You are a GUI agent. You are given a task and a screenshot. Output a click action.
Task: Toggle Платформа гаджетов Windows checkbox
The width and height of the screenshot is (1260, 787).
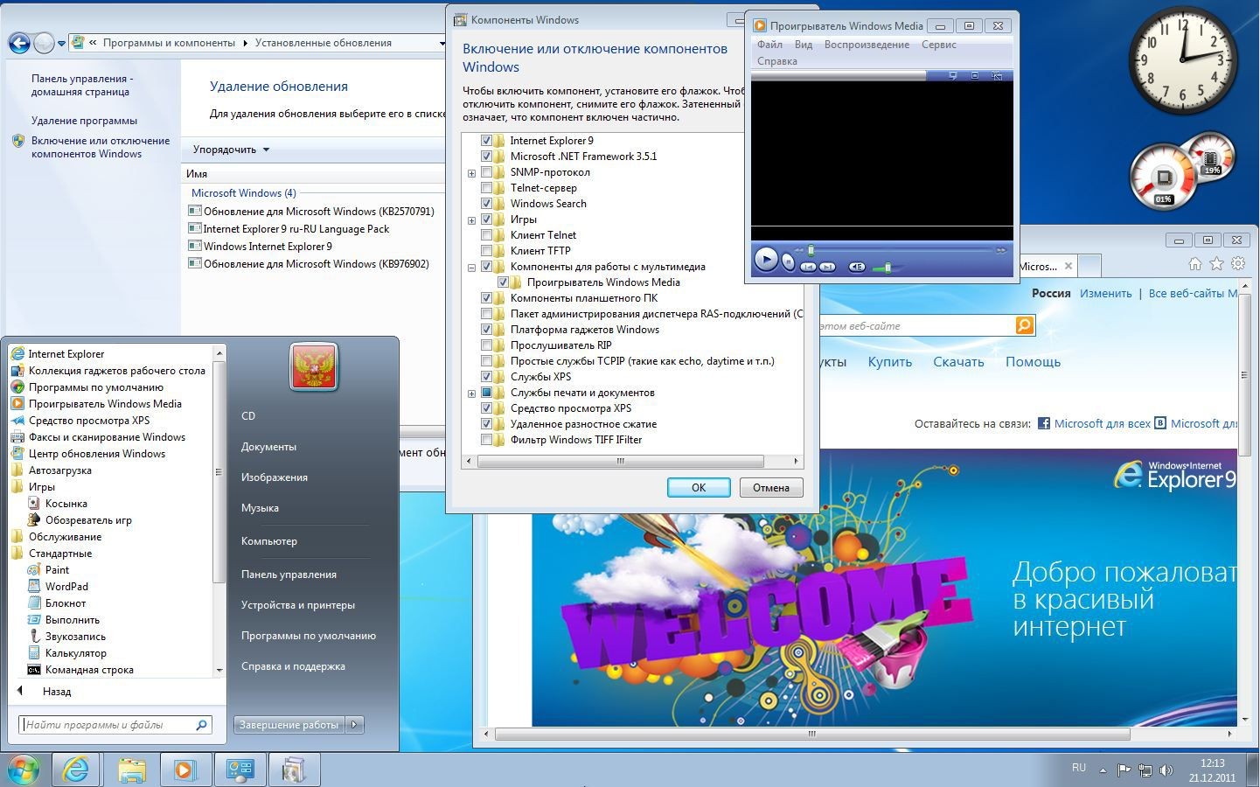(x=486, y=329)
